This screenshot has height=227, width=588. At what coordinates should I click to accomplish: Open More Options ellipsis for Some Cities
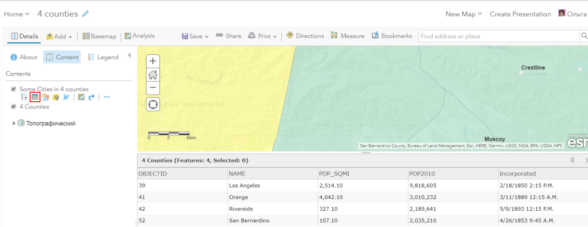[107, 97]
